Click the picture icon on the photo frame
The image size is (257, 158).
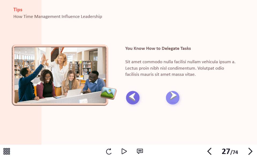tap(108, 93)
